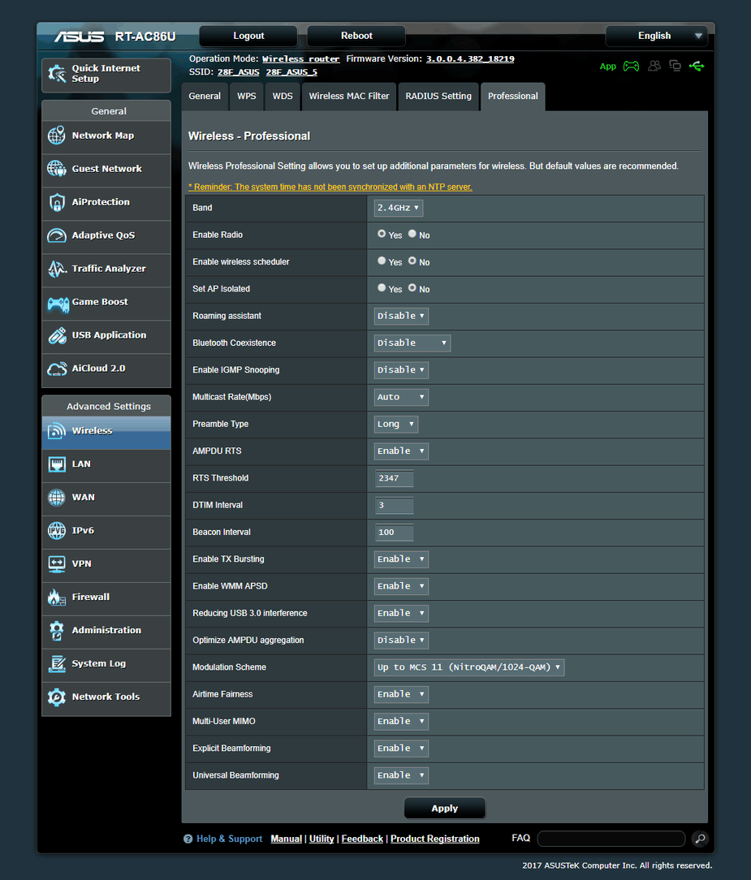Viewport: 751px width, 880px height.
Task: Open the NTP server reminder link
Action: (330, 187)
